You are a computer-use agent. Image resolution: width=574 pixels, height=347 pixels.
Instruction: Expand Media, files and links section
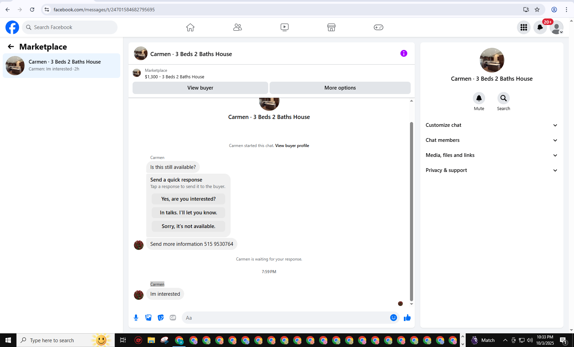(492, 155)
